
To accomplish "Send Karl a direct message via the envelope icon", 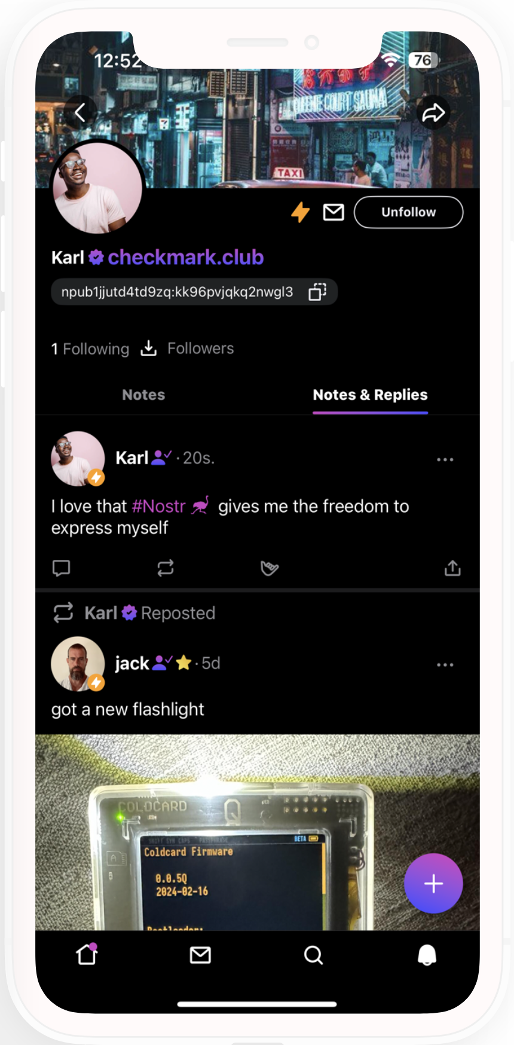I will (x=334, y=212).
